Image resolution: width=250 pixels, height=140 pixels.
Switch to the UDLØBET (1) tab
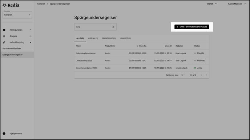[125, 38]
